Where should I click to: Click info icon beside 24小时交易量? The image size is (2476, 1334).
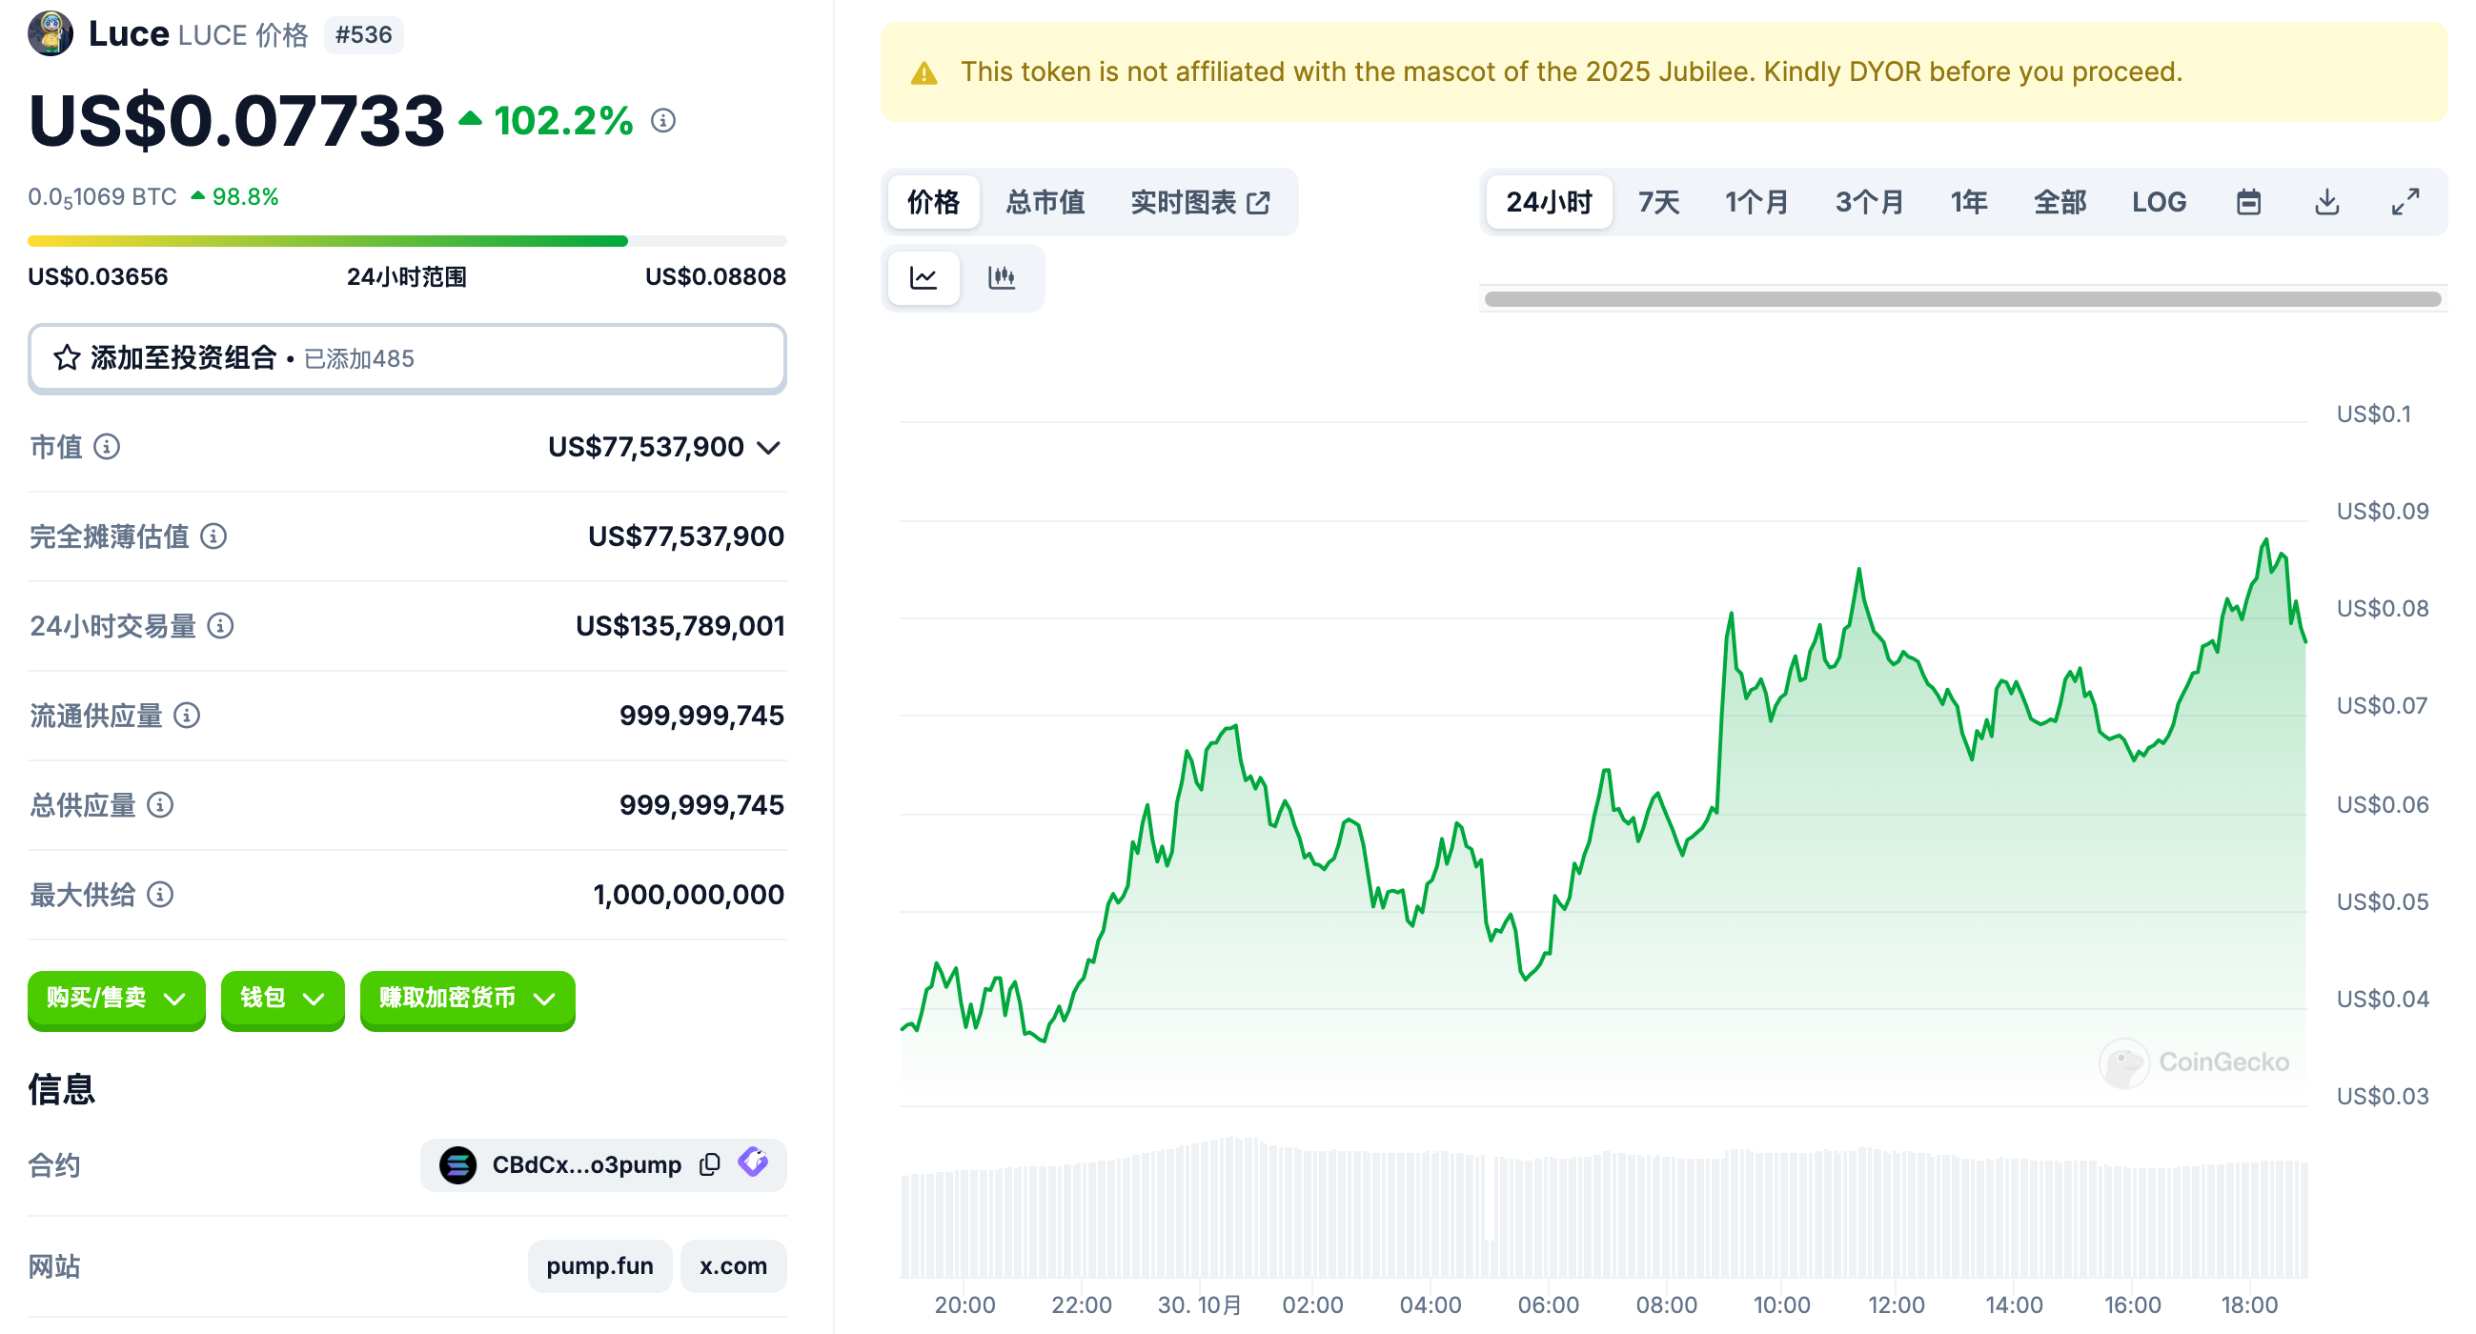[x=220, y=626]
